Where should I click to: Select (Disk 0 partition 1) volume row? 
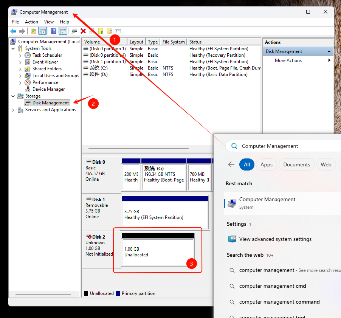point(171,49)
